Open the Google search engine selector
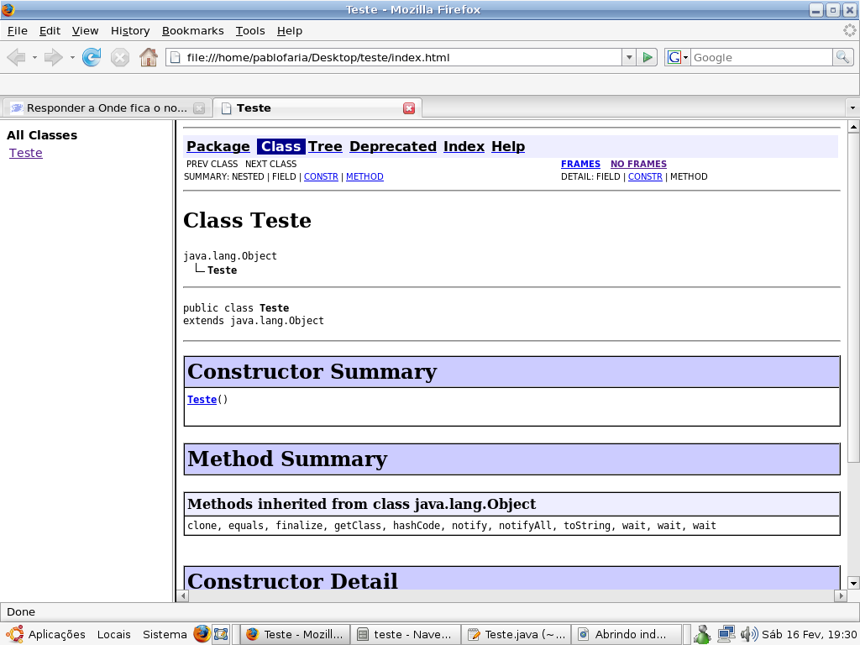Image resolution: width=860 pixels, height=645 pixels. [678, 57]
